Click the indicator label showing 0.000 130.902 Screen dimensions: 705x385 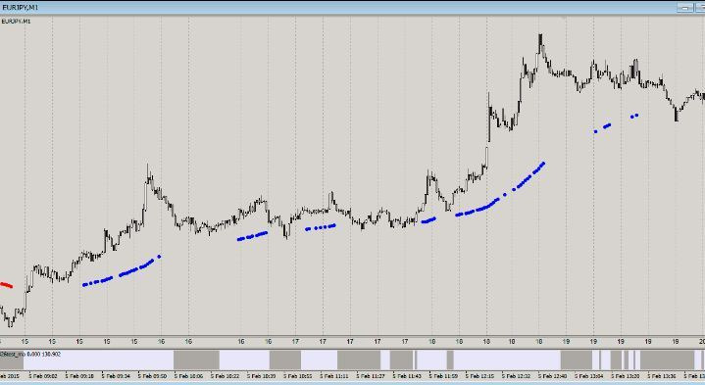[x=31, y=355]
